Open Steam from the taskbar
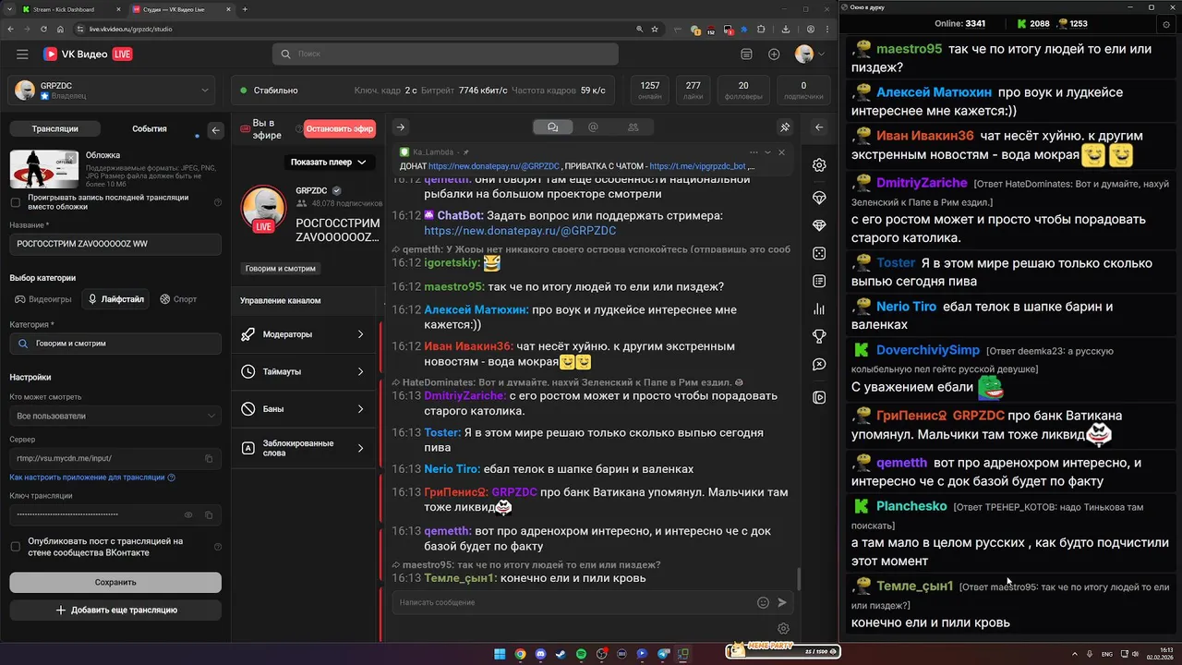Viewport: 1182px width, 665px height. click(561, 654)
